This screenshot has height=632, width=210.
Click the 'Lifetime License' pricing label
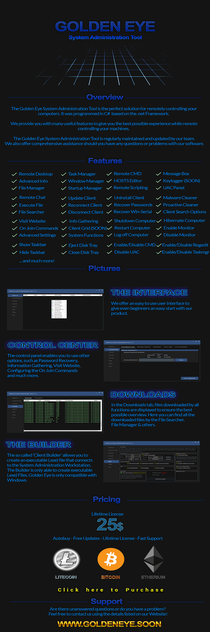coord(107,514)
